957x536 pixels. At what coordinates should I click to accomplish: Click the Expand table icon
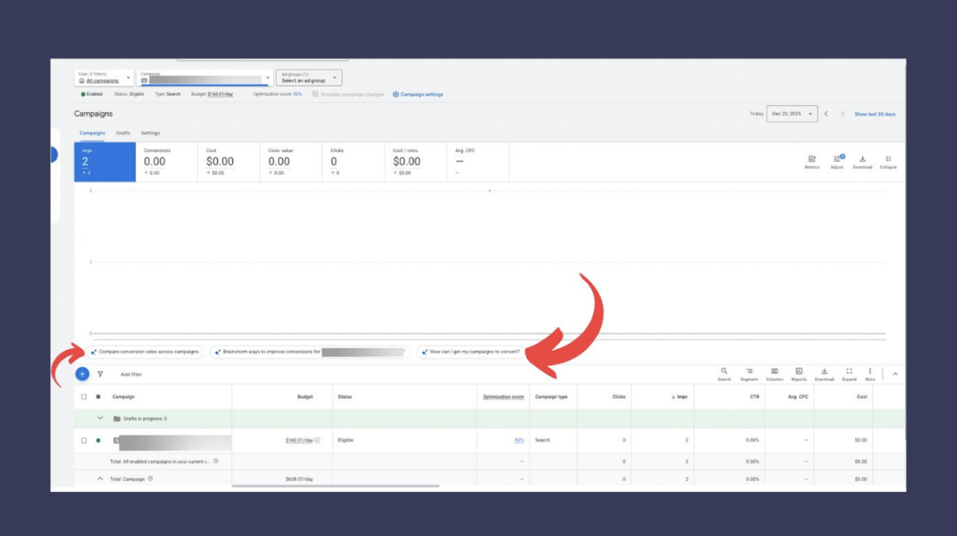tap(849, 374)
